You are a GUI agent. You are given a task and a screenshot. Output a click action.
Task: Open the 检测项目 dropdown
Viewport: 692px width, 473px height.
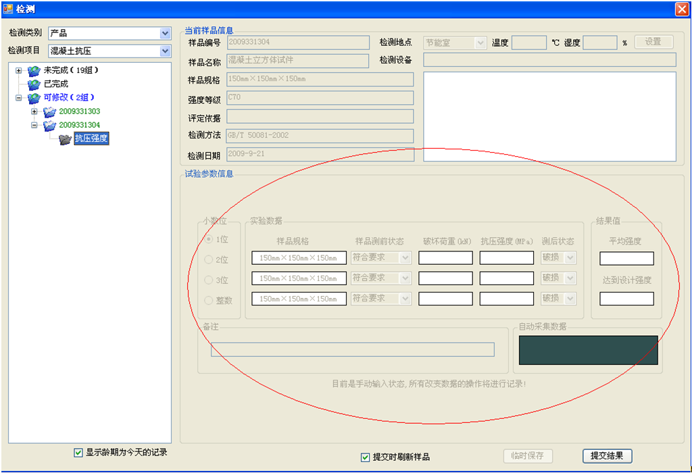pos(165,51)
